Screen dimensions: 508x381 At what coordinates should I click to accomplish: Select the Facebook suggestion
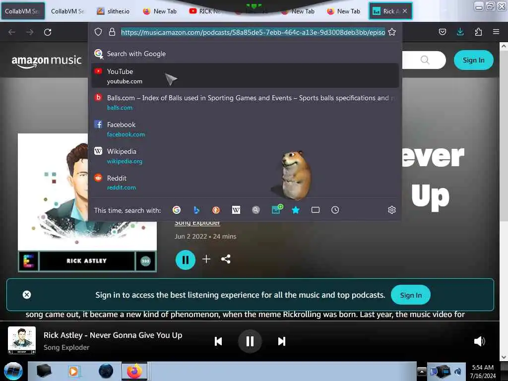[245, 129]
